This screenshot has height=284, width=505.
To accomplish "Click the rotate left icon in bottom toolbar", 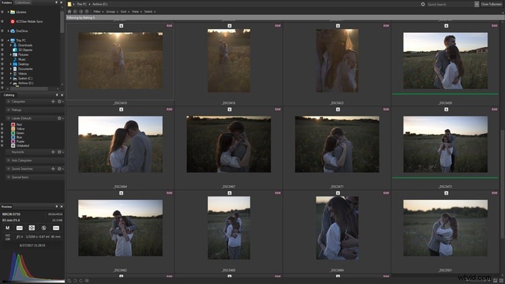I will 75,281.
